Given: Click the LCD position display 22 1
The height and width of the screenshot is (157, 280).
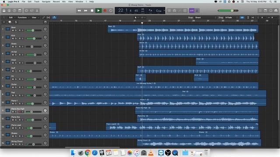Looking at the screenshot, I should [x=123, y=10].
